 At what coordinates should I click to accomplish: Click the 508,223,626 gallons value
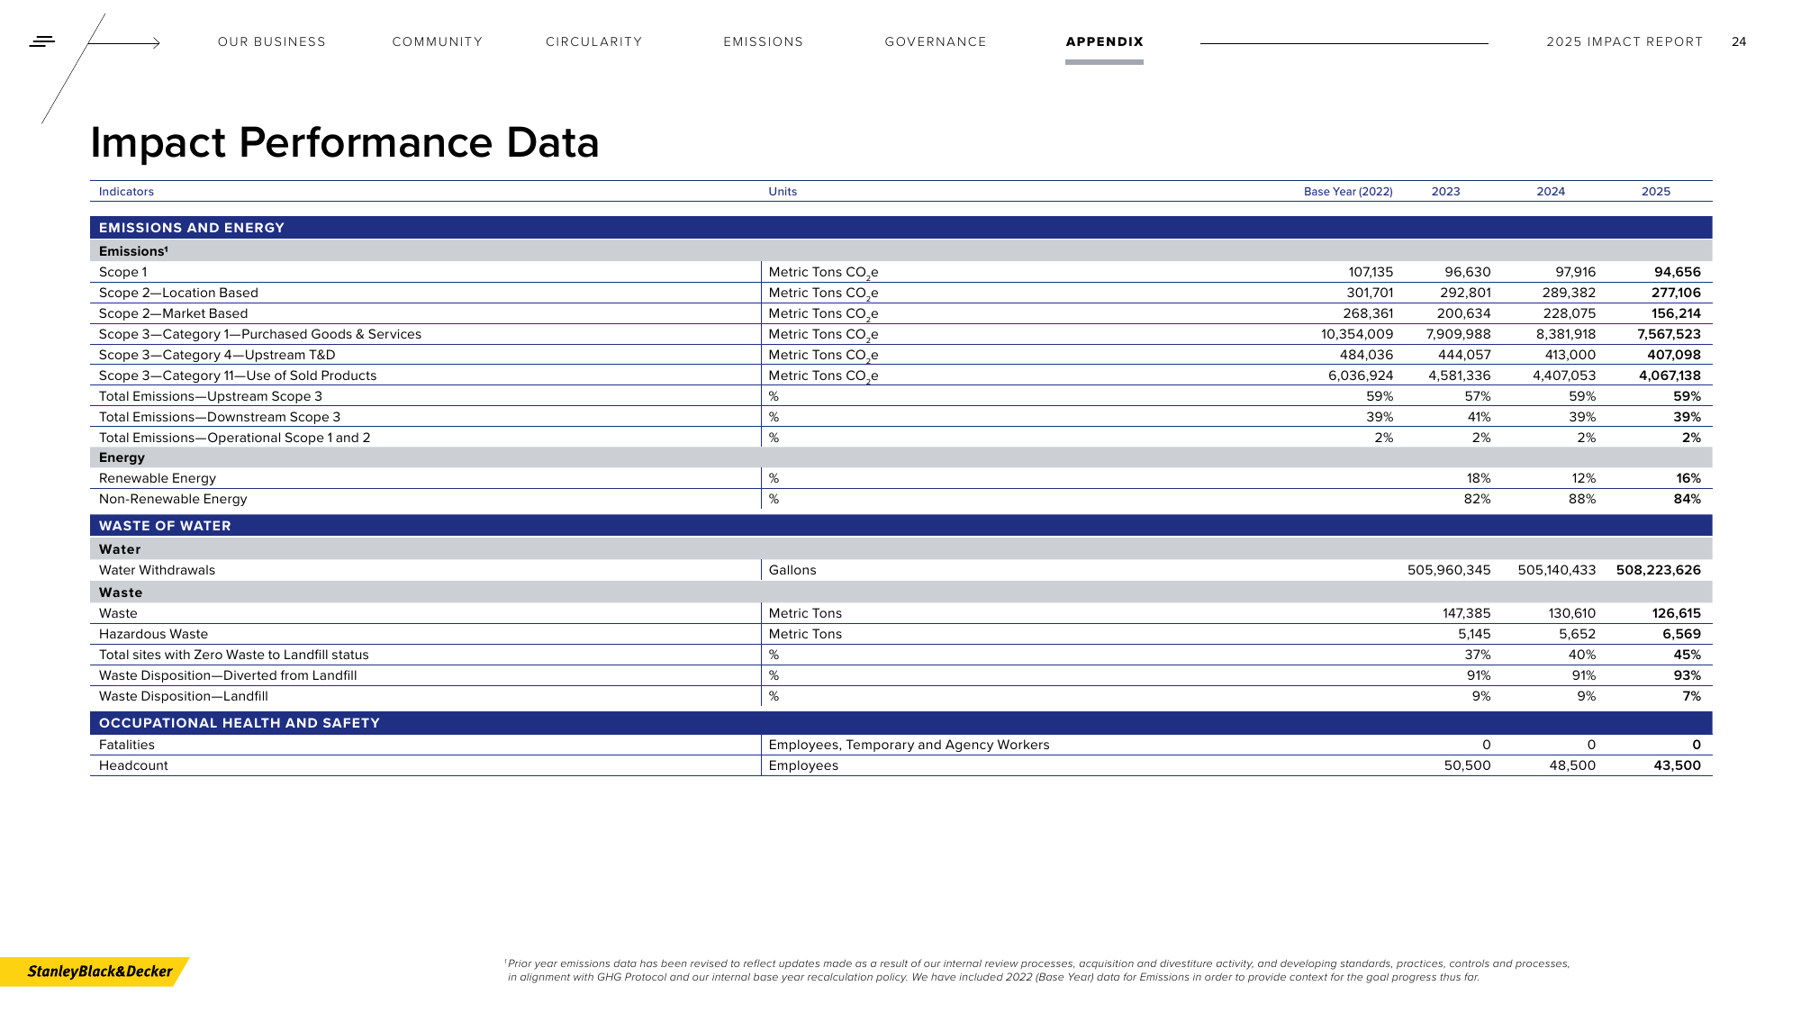tap(1659, 570)
